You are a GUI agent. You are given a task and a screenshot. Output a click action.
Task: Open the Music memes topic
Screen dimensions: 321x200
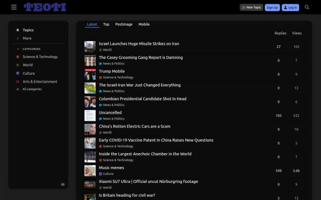(x=111, y=168)
